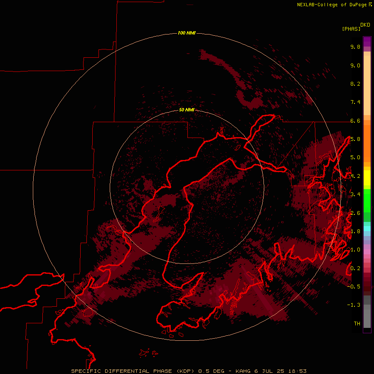Pick the purple top color scale segment
Viewport: 374px width, 374px height.
pyautogui.click(x=367, y=42)
